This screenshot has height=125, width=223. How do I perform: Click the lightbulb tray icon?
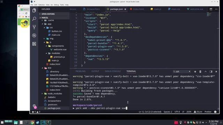click(x=180, y=123)
